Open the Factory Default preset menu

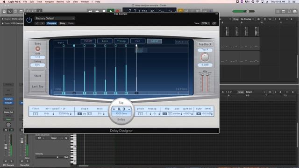tap(55, 18)
